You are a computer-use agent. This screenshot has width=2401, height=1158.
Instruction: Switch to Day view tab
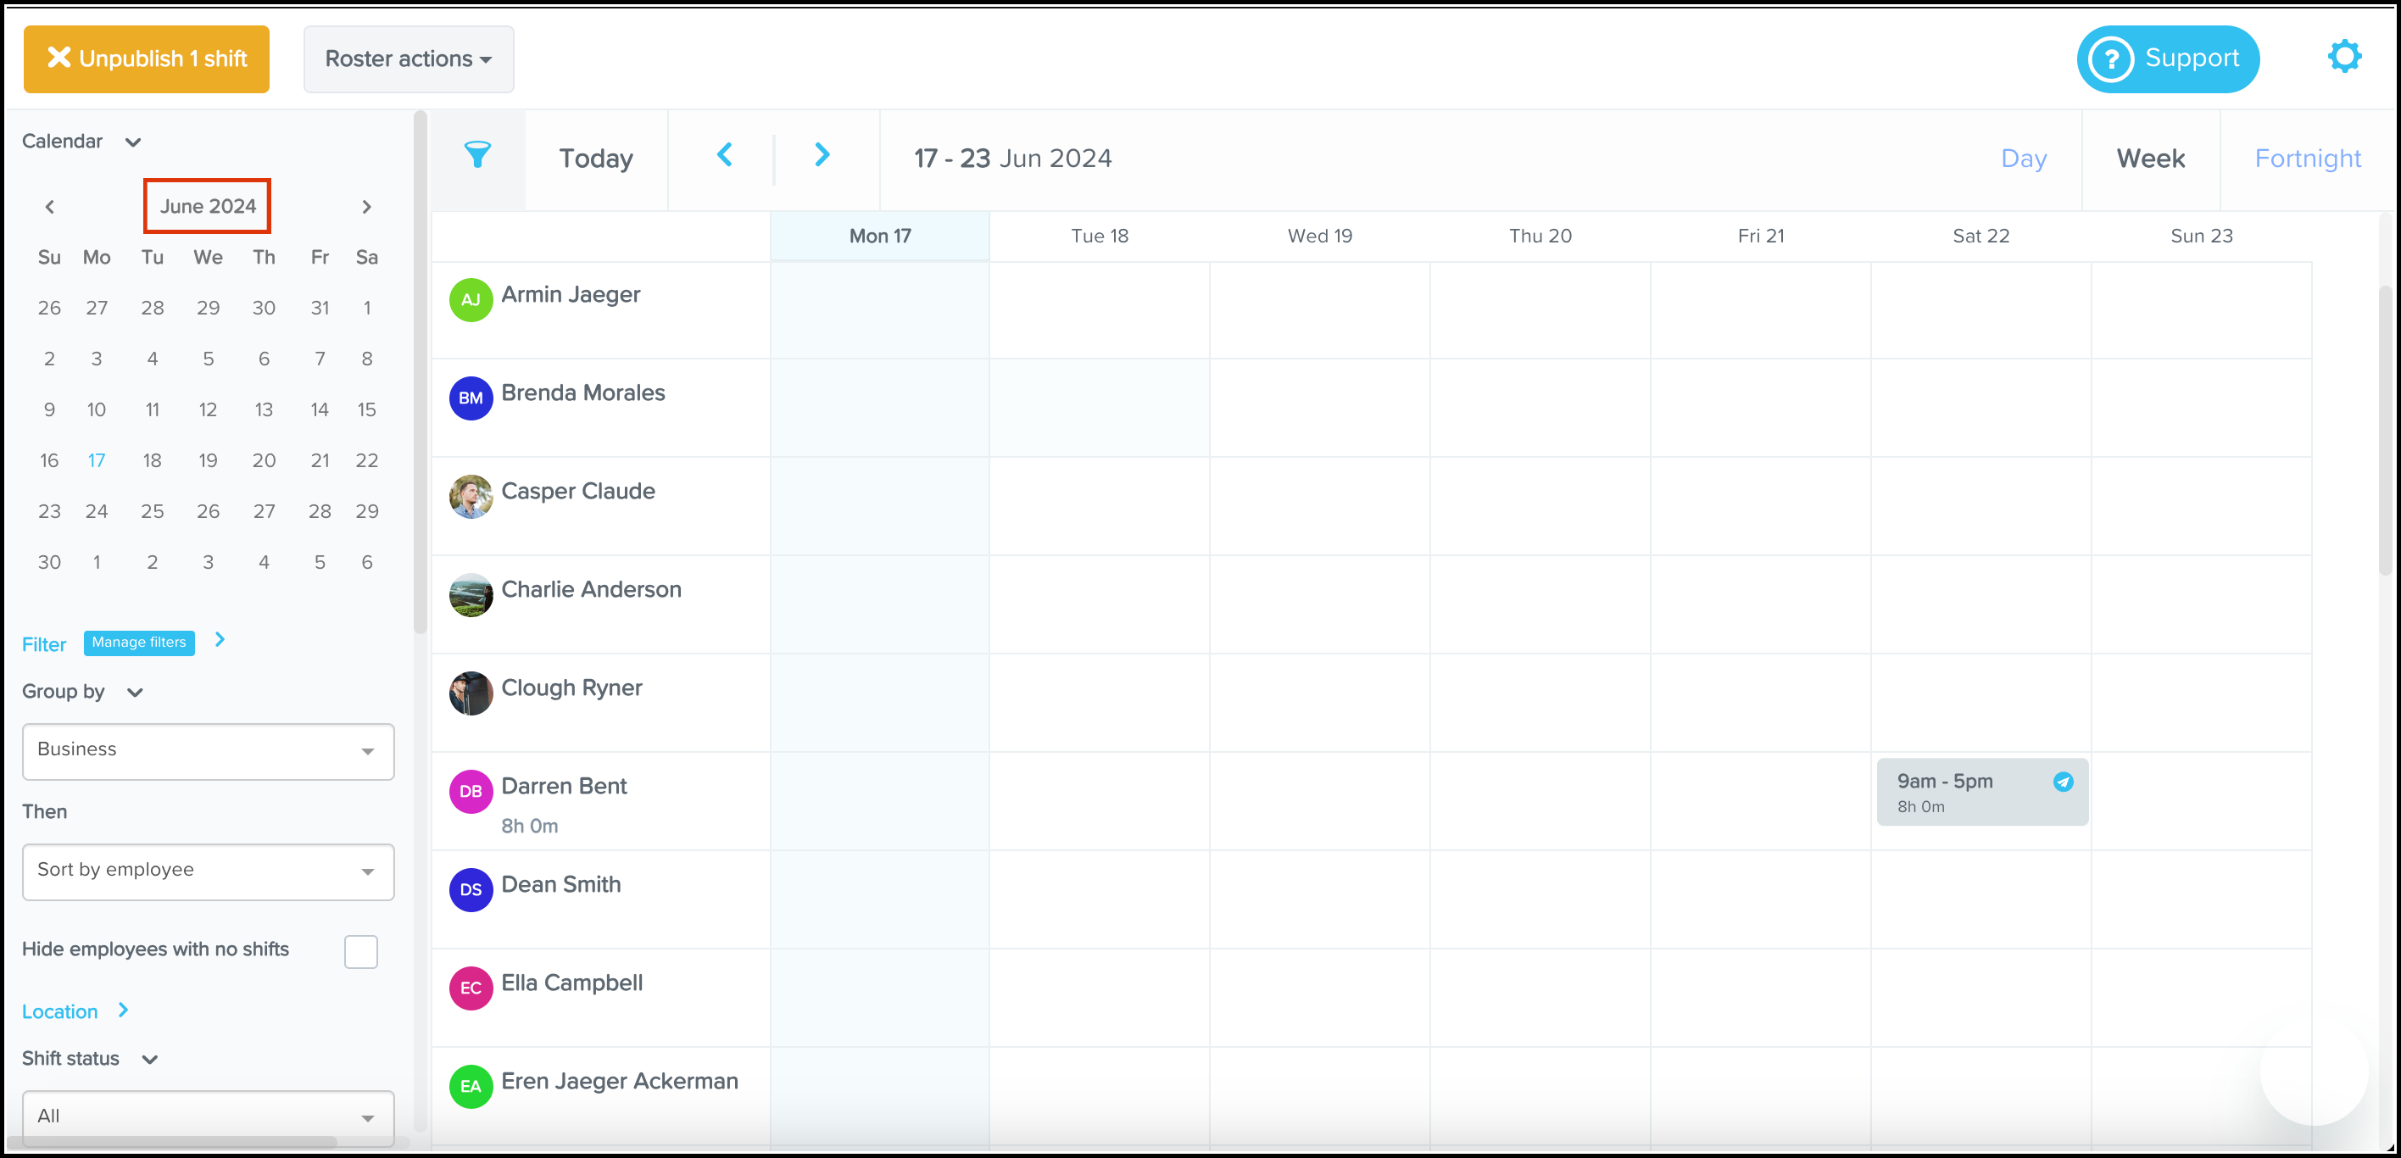click(2023, 159)
